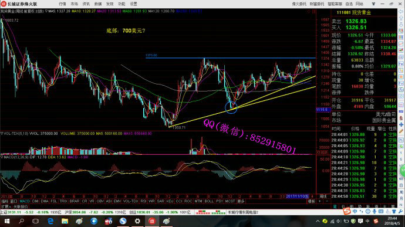Click the 2017/11/10 date marker on timeline
Image resolution: width=405 pixels, height=227 pixels.
tap(297, 196)
